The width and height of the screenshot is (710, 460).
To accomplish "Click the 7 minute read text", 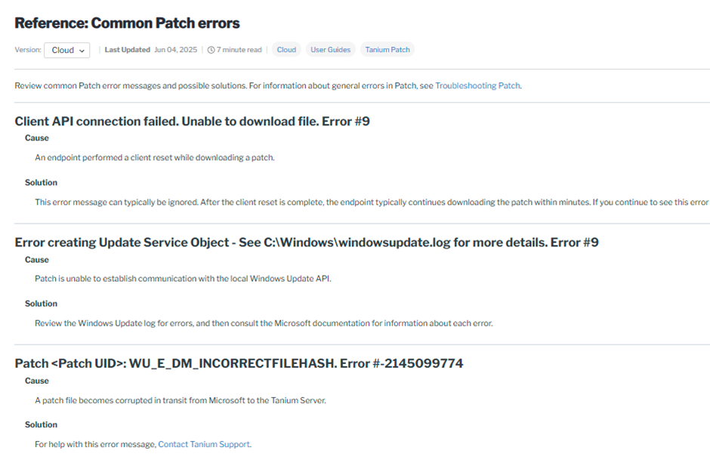I will pos(239,50).
